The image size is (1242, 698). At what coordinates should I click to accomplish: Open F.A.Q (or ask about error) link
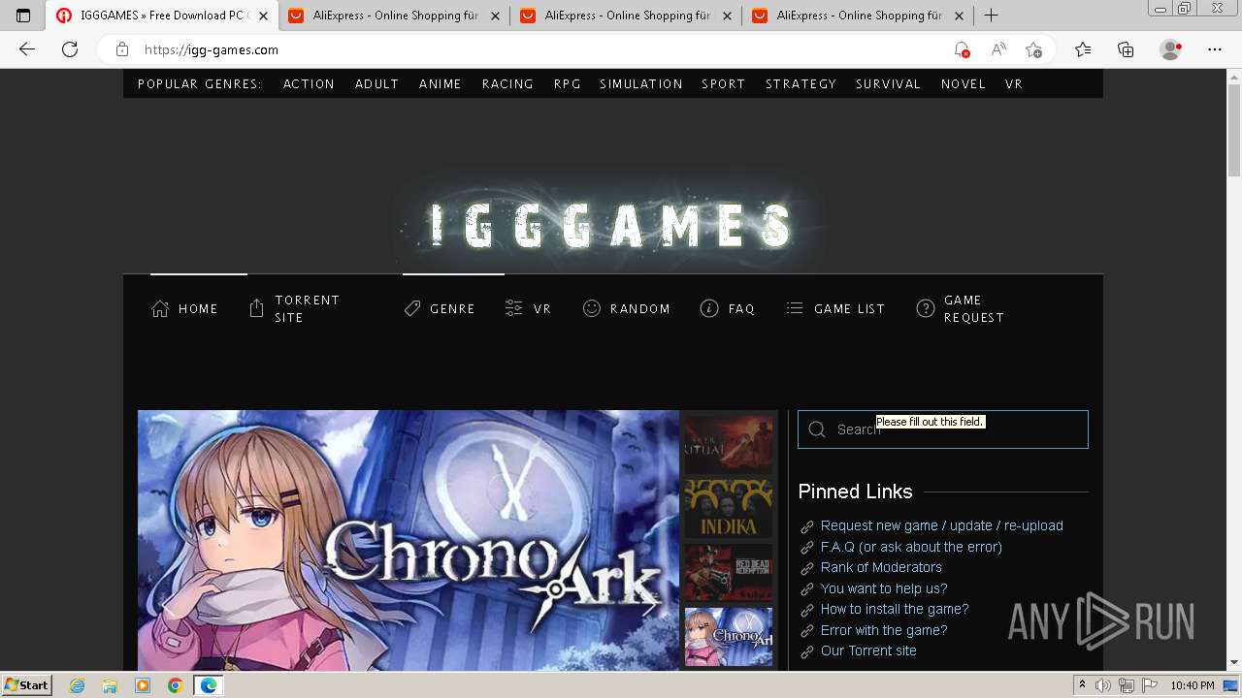911,547
